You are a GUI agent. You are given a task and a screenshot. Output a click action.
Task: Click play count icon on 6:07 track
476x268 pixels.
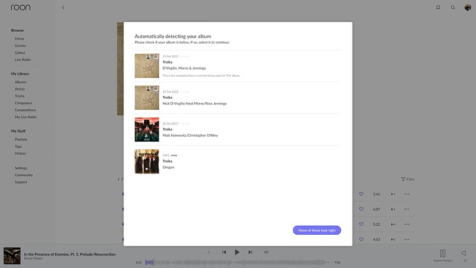(x=393, y=209)
